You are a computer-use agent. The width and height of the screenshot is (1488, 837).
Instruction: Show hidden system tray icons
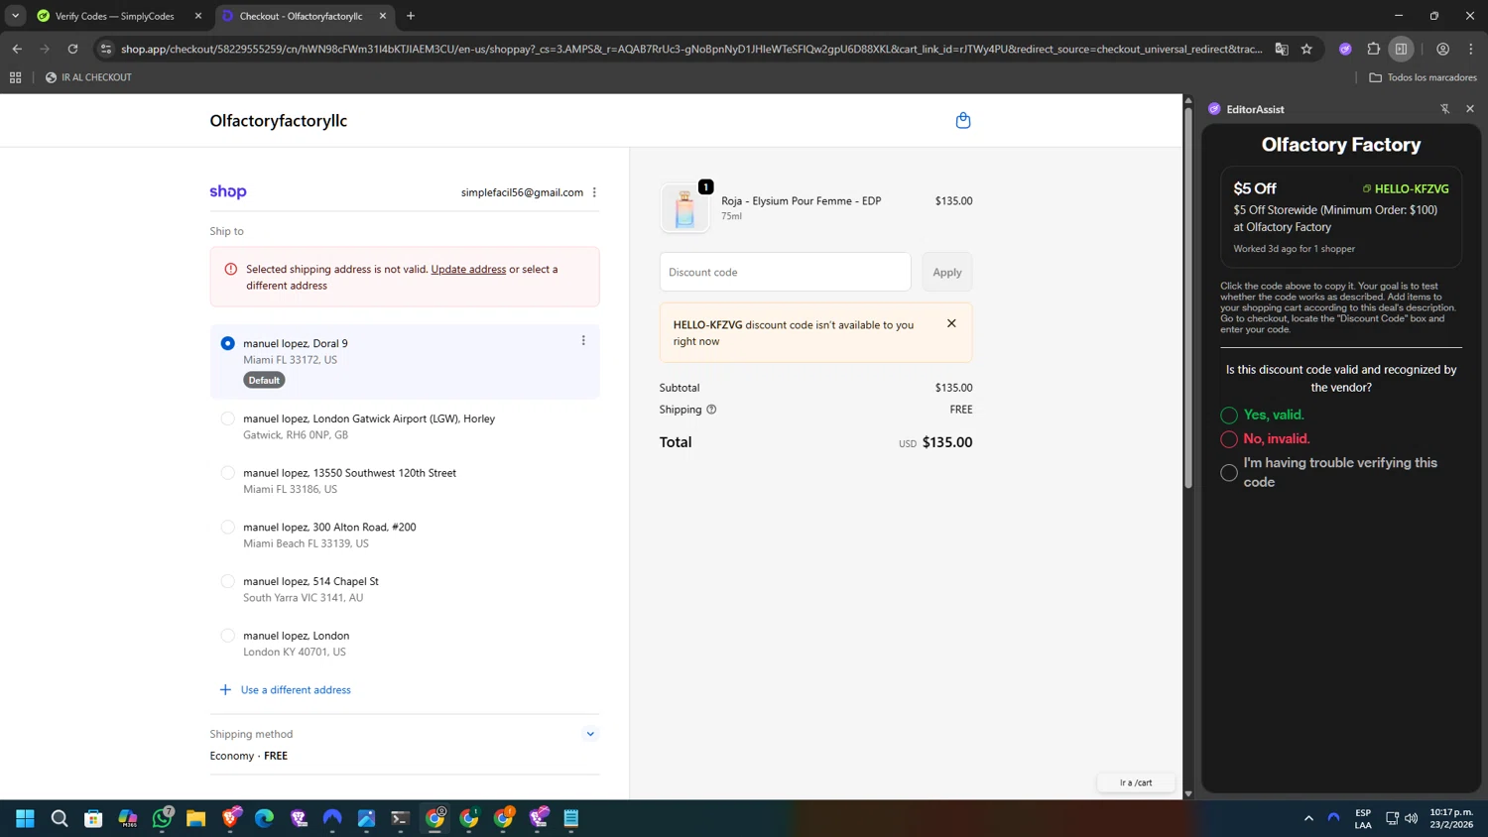coord(1308,818)
